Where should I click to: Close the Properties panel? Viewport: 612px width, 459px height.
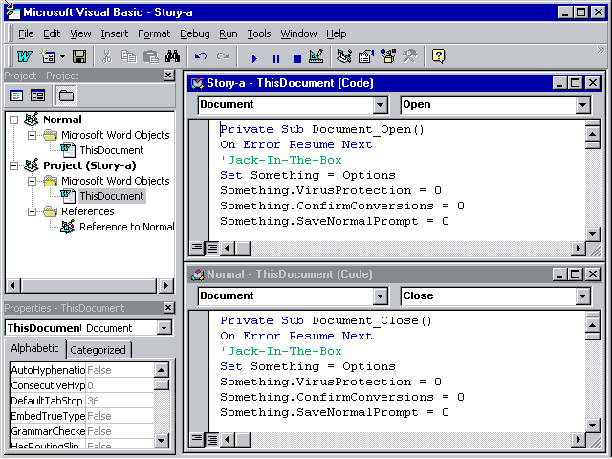(168, 308)
